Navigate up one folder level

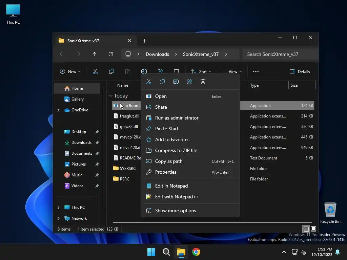click(x=95, y=54)
